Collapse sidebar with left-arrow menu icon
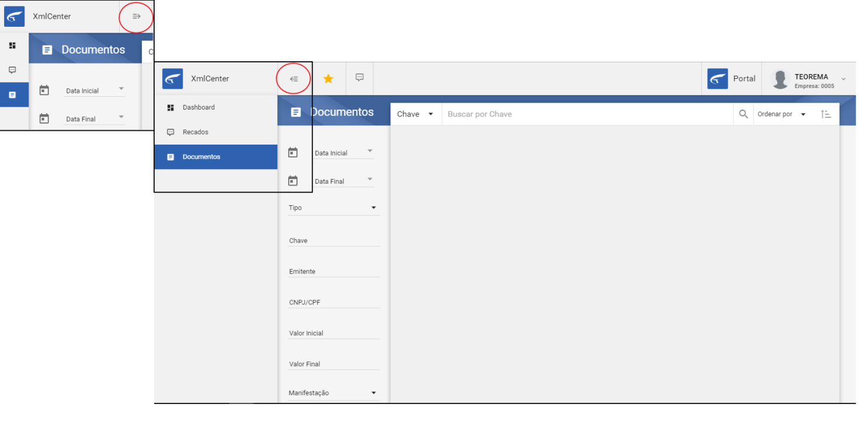859x442 pixels. (x=294, y=79)
